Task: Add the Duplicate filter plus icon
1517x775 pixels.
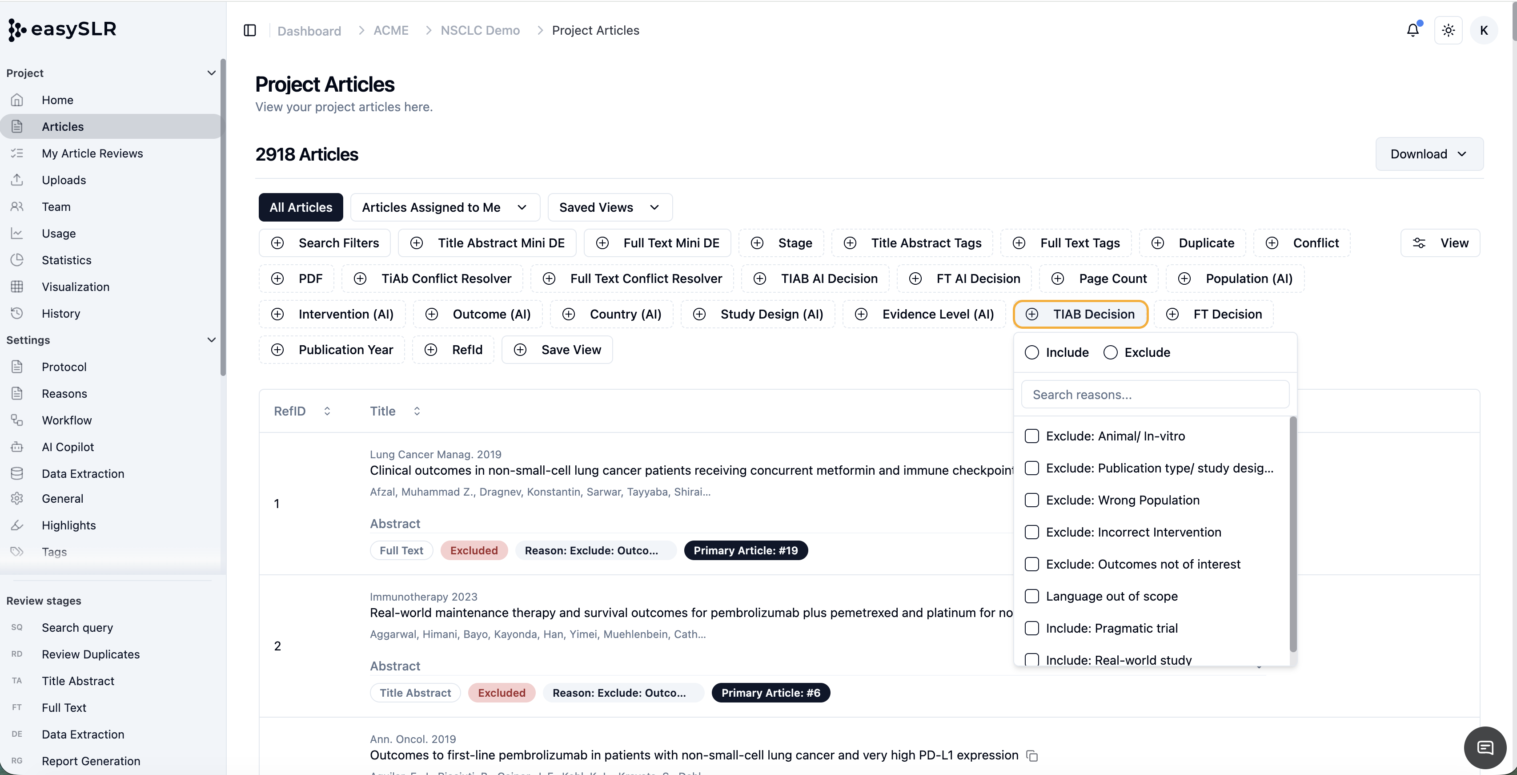Action: [1158, 243]
